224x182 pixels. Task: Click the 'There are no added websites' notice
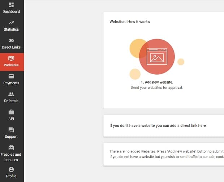click(x=166, y=152)
